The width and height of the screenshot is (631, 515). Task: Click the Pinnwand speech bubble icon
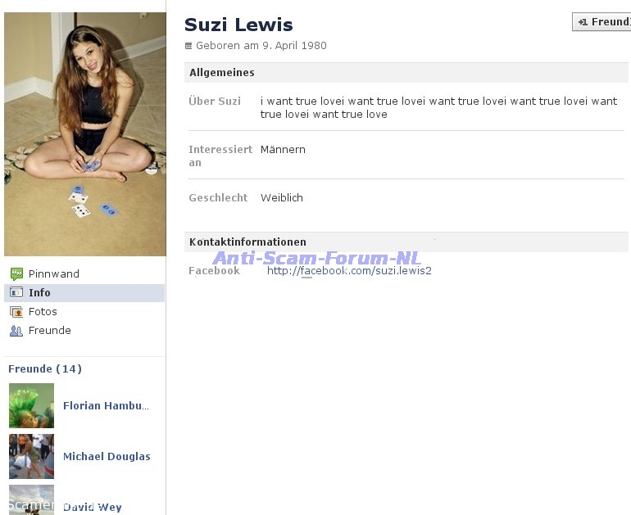tap(16, 274)
